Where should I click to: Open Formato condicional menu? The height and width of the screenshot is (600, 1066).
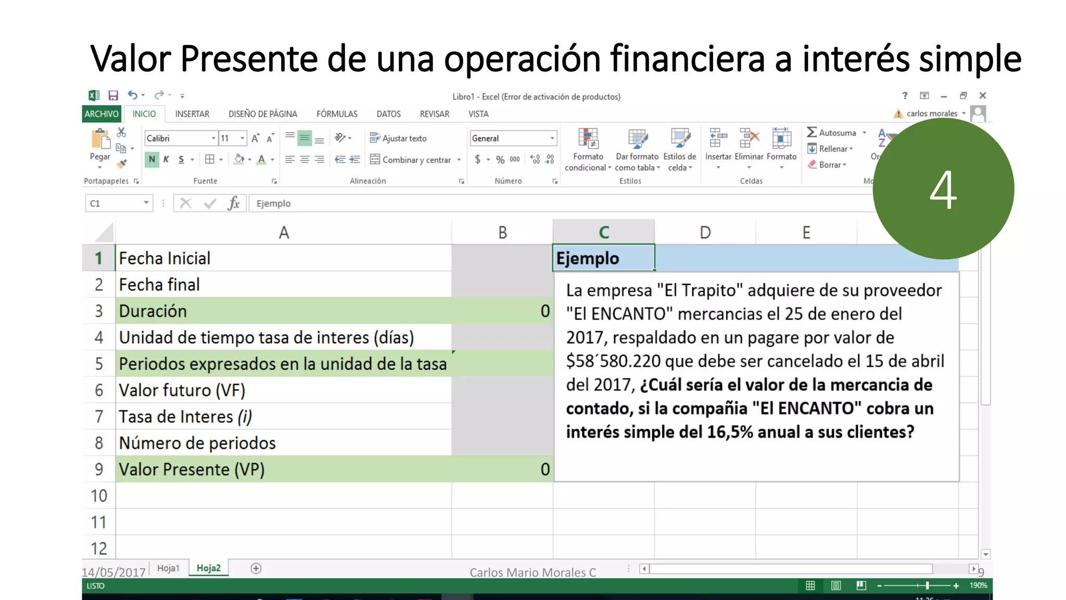tap(588, 150)
